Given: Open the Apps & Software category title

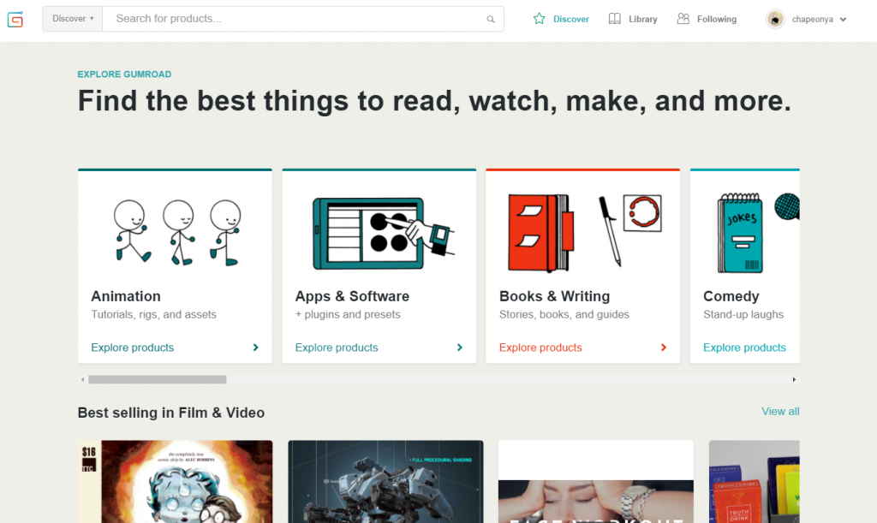Looking at the screenshot, I should [x=352, y=296].
